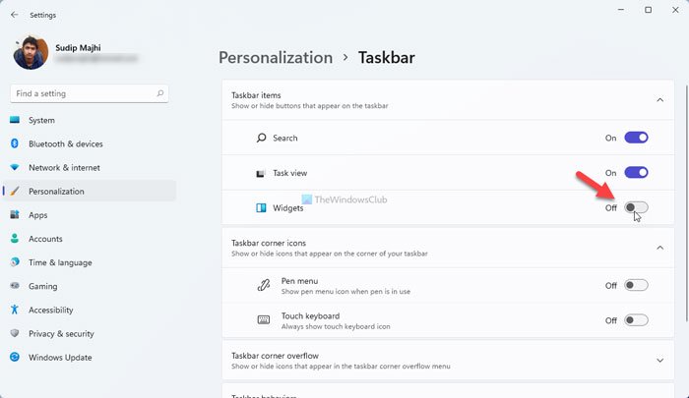Open Apps in the sidebar
This screenshot has width=689, height=398.
coord(38,214)
